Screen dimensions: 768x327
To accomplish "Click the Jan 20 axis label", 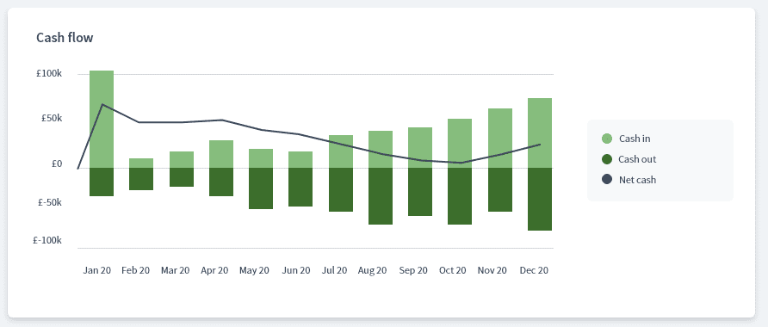I will tap(97, 270).
